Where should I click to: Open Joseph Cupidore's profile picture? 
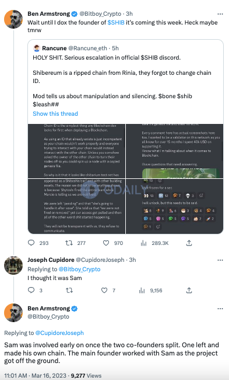tap(13, 265)
